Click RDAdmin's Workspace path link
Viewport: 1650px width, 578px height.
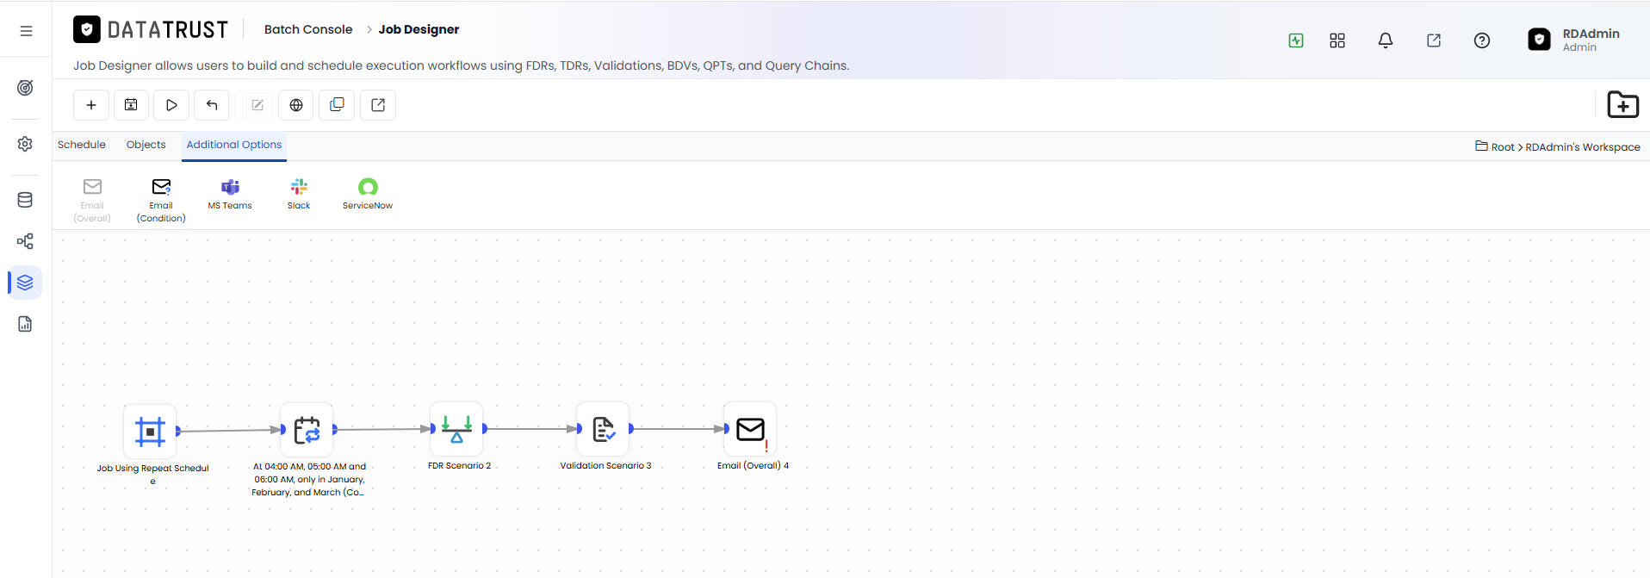[x=1583, y=147]
